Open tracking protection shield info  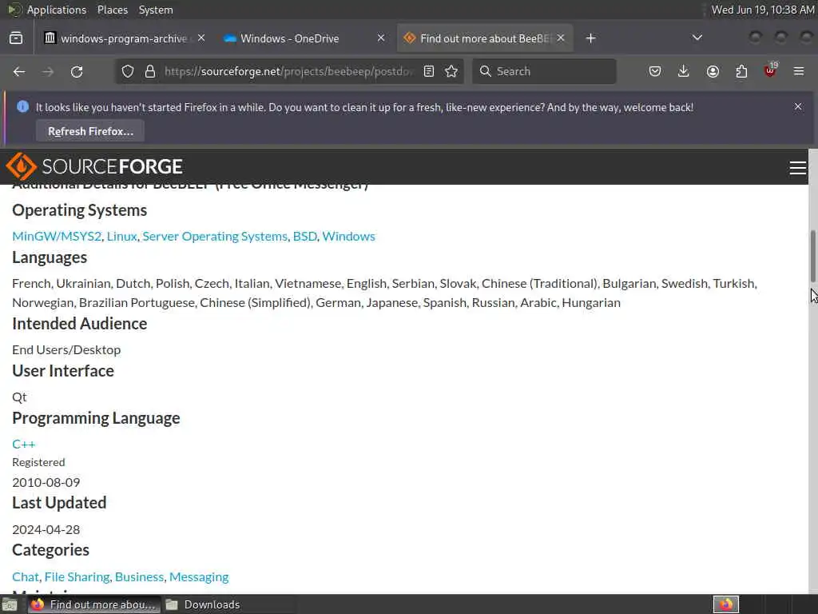pos(128,71)
